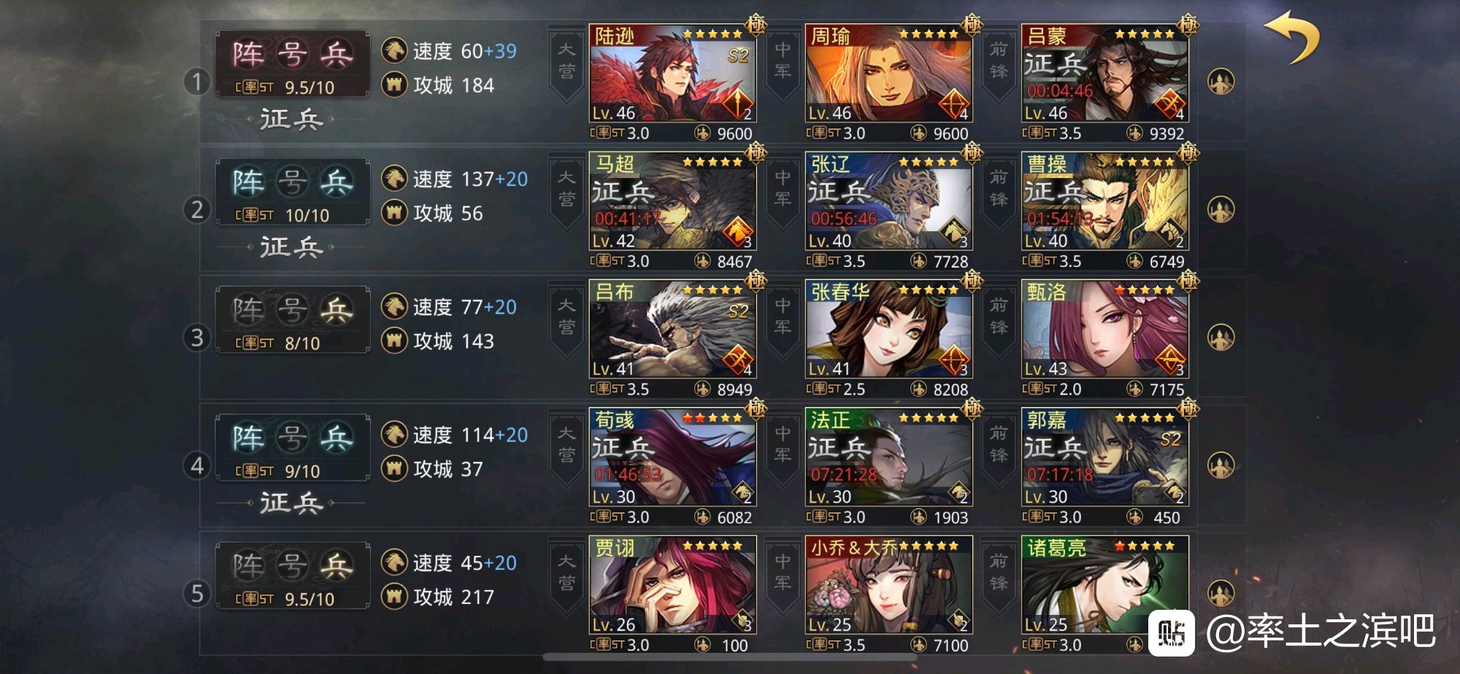Open troop config icon for team 1

pos(1221,82)
